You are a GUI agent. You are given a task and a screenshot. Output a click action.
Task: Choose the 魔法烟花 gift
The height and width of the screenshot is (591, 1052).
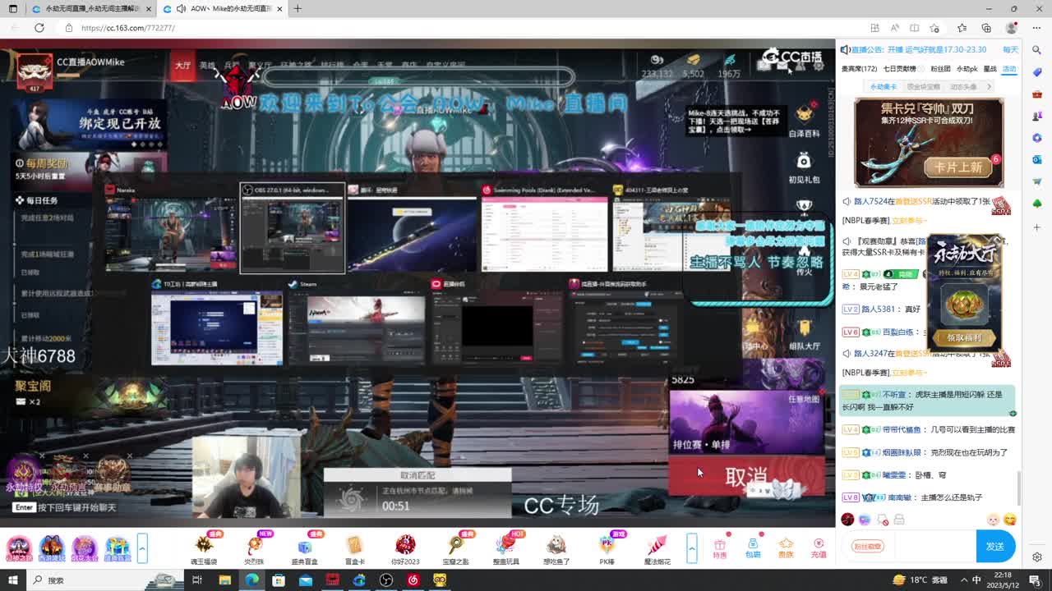point(657,547)
